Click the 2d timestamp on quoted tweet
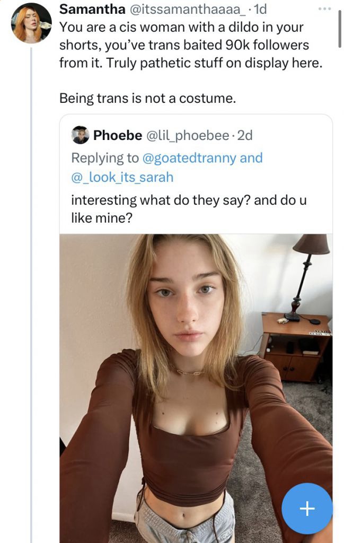344x543 pixels. click(245, 135)
